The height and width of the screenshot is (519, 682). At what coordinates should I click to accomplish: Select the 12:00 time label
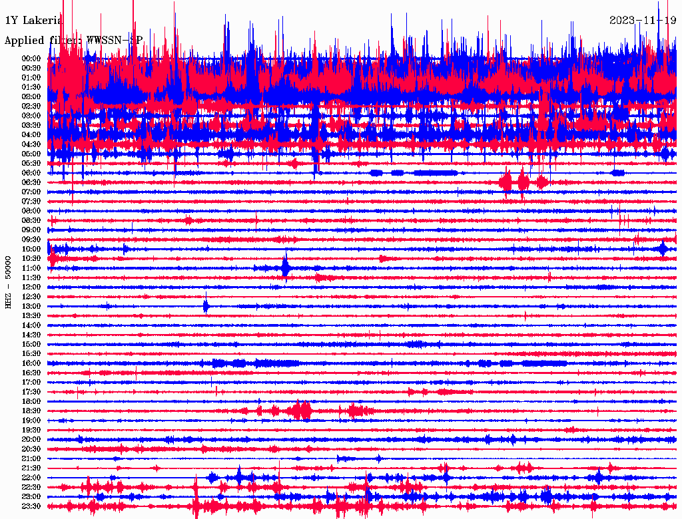tap(31, 287)
